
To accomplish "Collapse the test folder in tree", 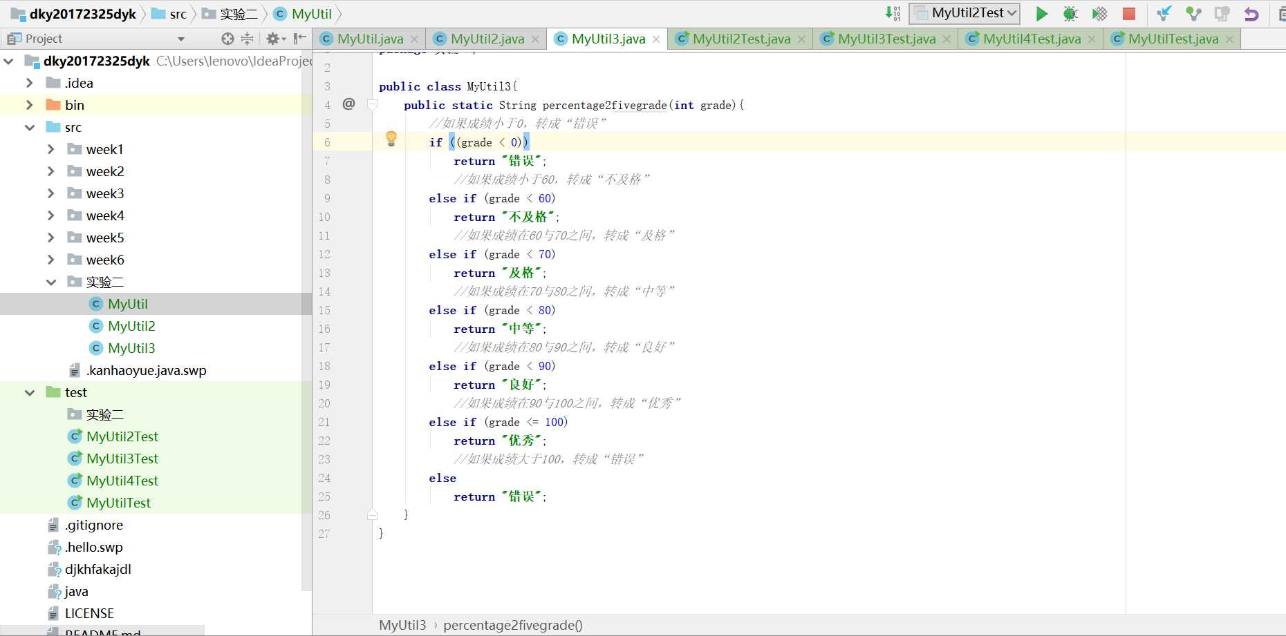I will pyautogui.click(x=30, y=392).
